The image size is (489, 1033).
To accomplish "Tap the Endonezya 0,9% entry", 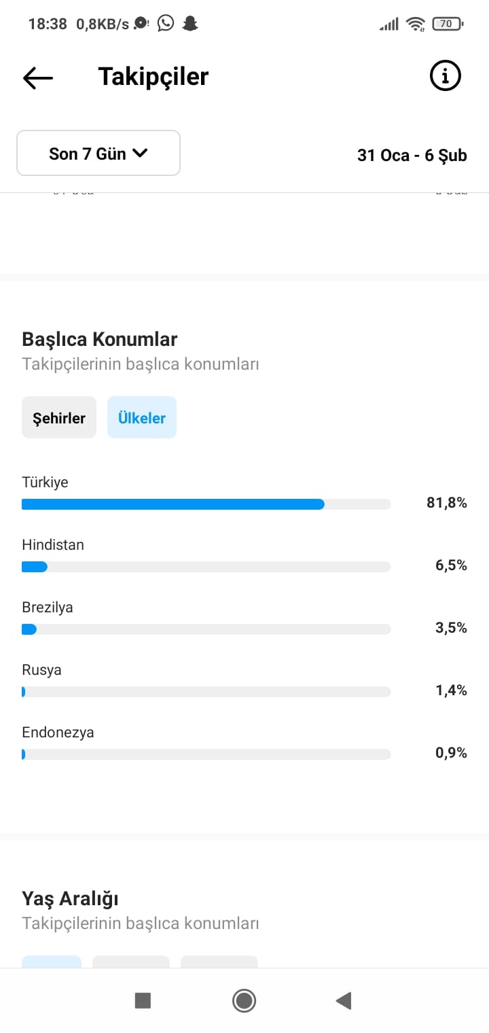I will 244,743.
